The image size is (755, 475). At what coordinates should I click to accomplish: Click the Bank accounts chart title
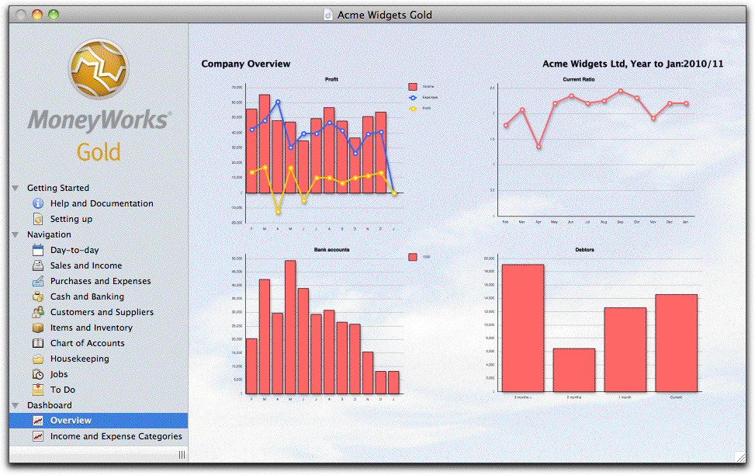click(331, 250)
